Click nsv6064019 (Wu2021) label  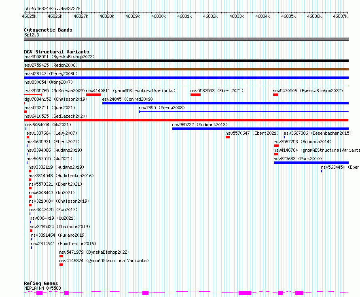tap(53, 218)
